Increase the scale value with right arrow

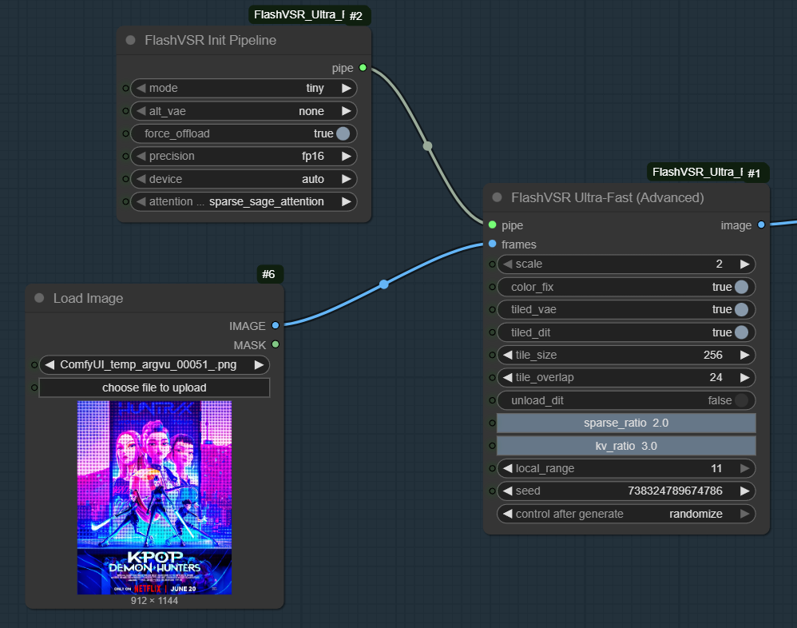pos(744,264)
